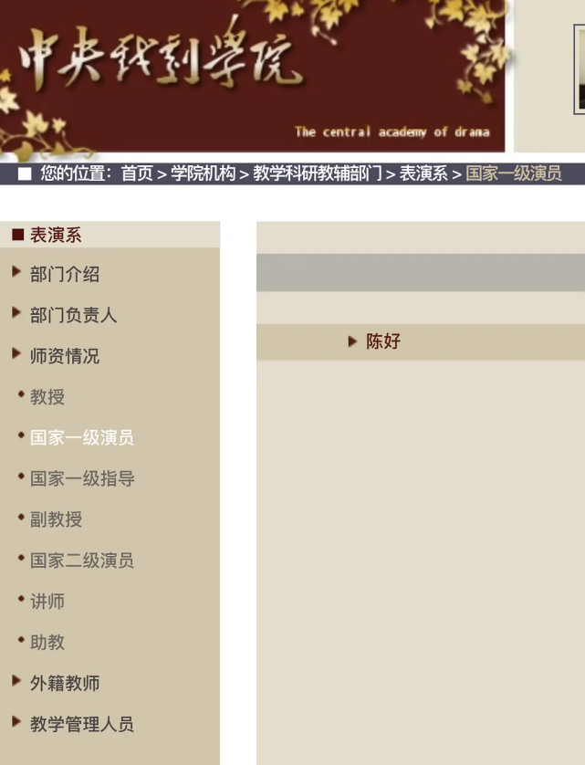Image resolution: width=585 pixels, height=765 pixels.
Task: Click the arrow icon beside 师资情况
Action: pyautogui.click(x=16, y=353)
